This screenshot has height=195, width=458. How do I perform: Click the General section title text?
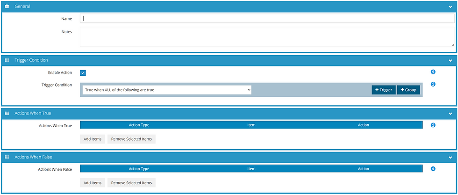tap(22, 7)
